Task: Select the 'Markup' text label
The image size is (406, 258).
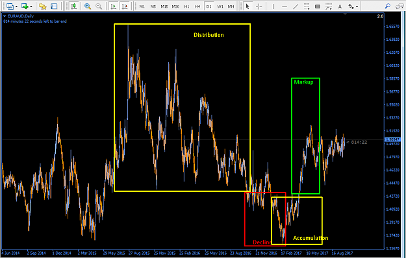Action: click(303, 82)
